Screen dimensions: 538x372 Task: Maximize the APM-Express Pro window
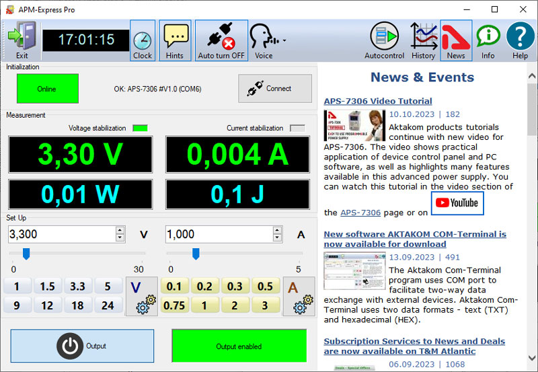[494, 9]
